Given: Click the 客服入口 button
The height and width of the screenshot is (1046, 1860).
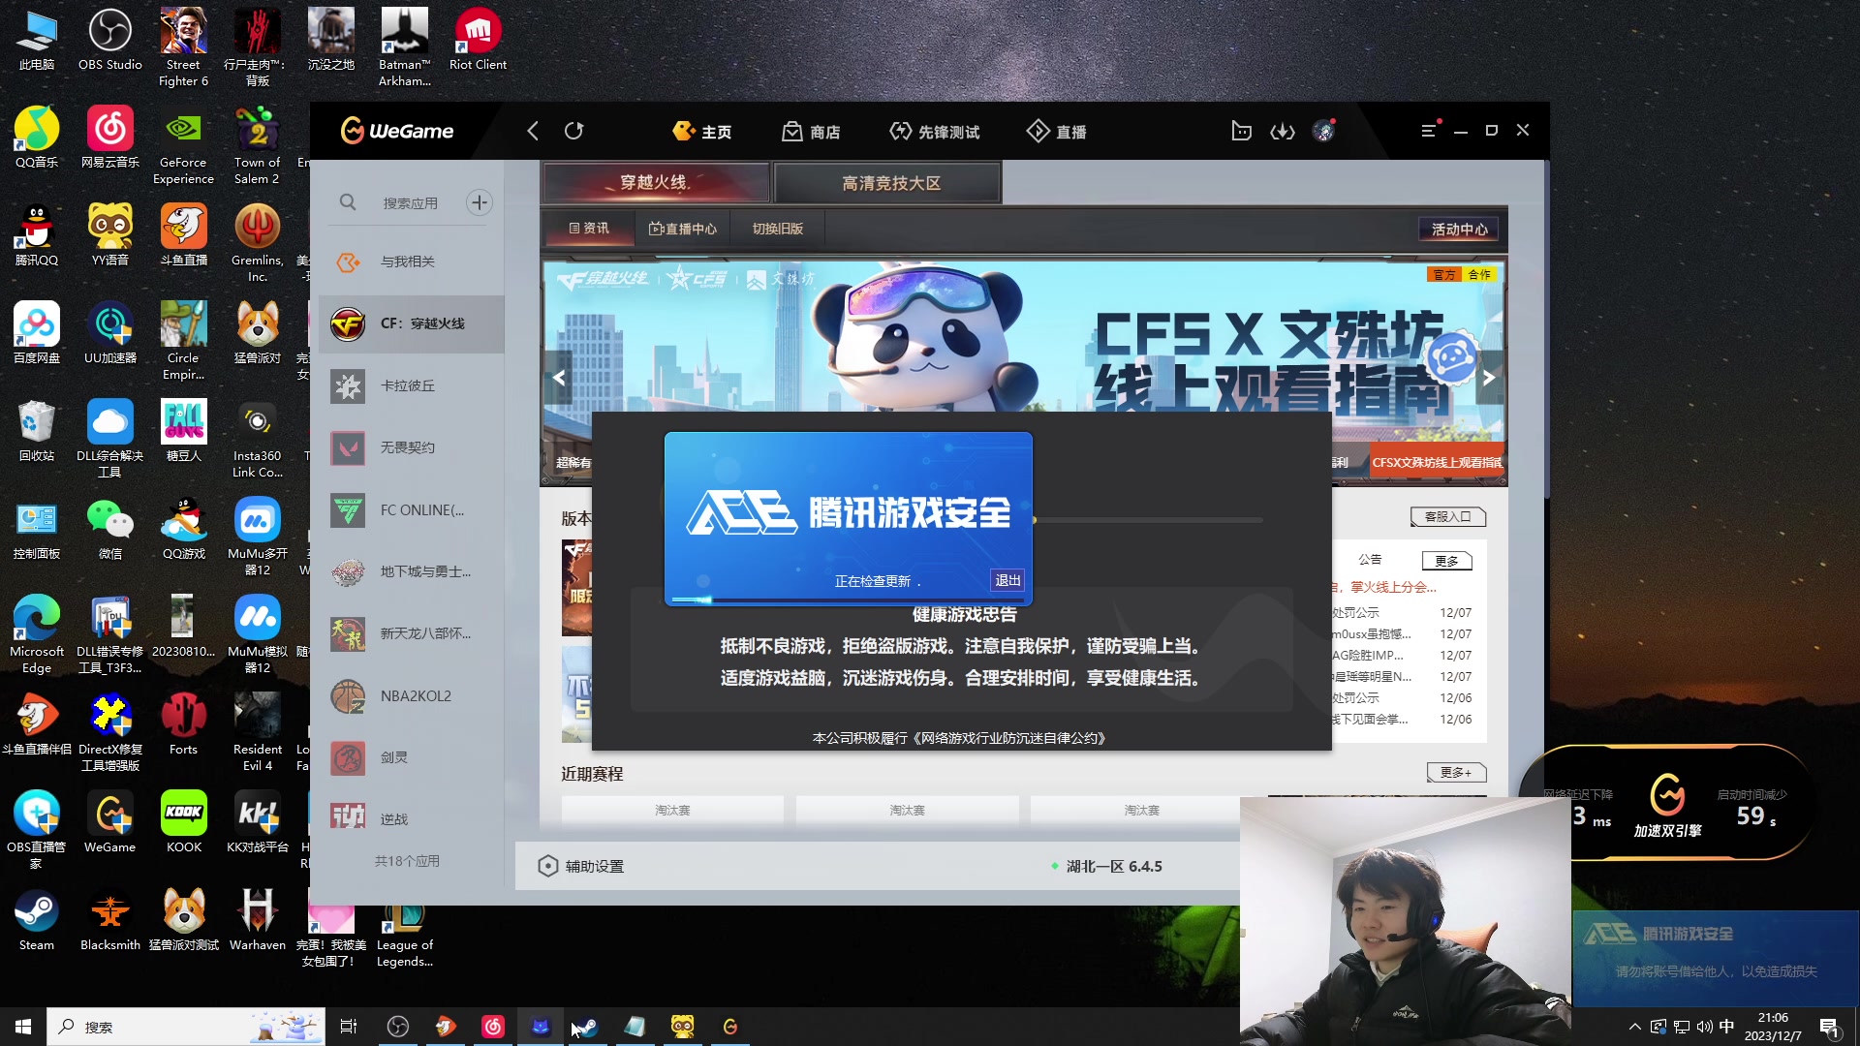Looking at the screenshot, I should point(1448,517).
